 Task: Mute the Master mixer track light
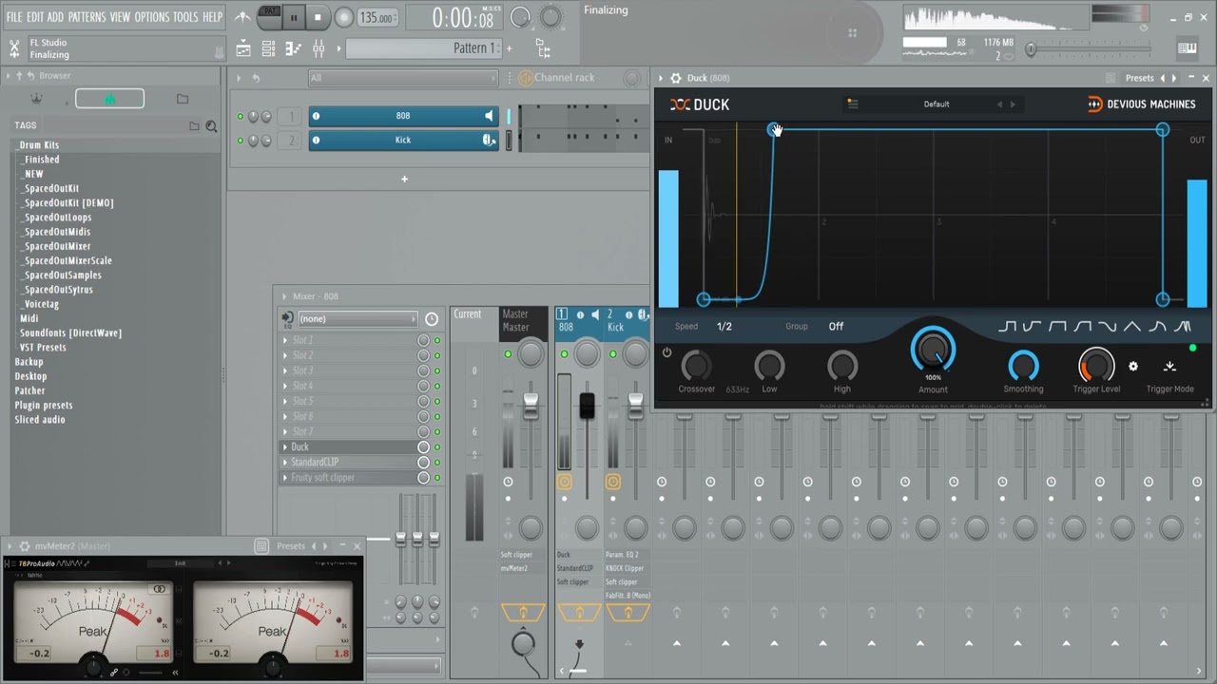[508, 354]
